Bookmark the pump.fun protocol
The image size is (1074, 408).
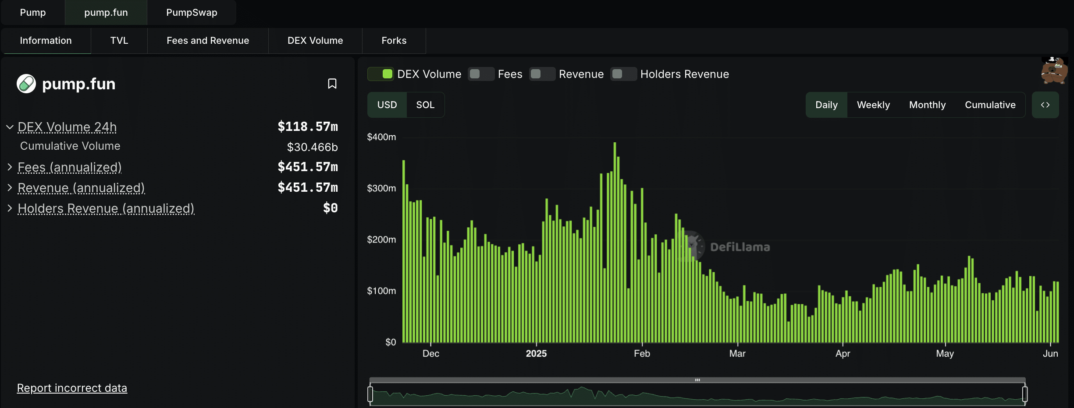click(x=332, y=84)
